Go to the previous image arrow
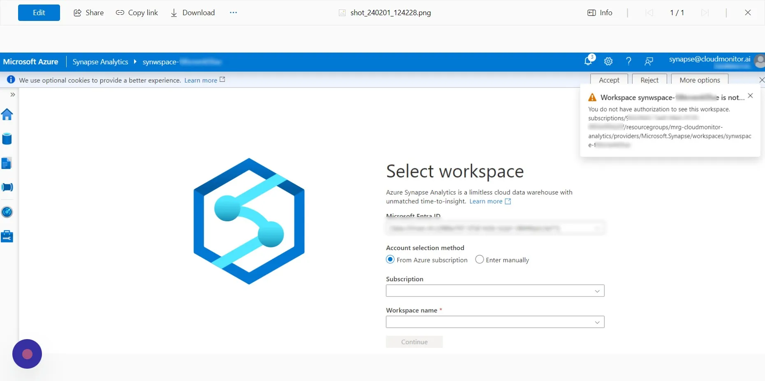Screen dimensions: 765x381 click(x=649, y=13)
